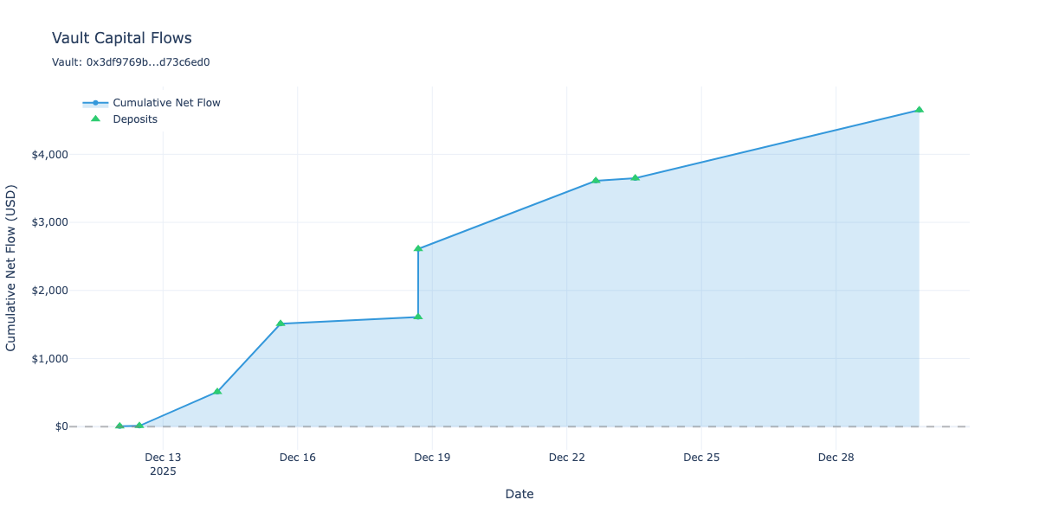Click the Date x-axis title

click(519, 494)
